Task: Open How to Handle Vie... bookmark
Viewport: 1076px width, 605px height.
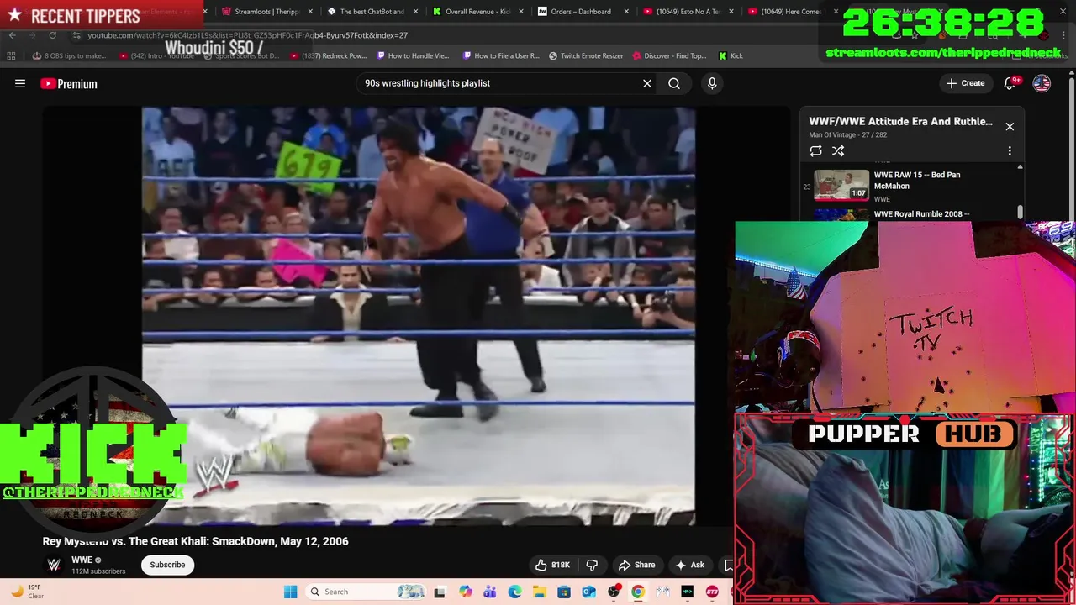Action: pyautogui.click(x=413, y=55)
